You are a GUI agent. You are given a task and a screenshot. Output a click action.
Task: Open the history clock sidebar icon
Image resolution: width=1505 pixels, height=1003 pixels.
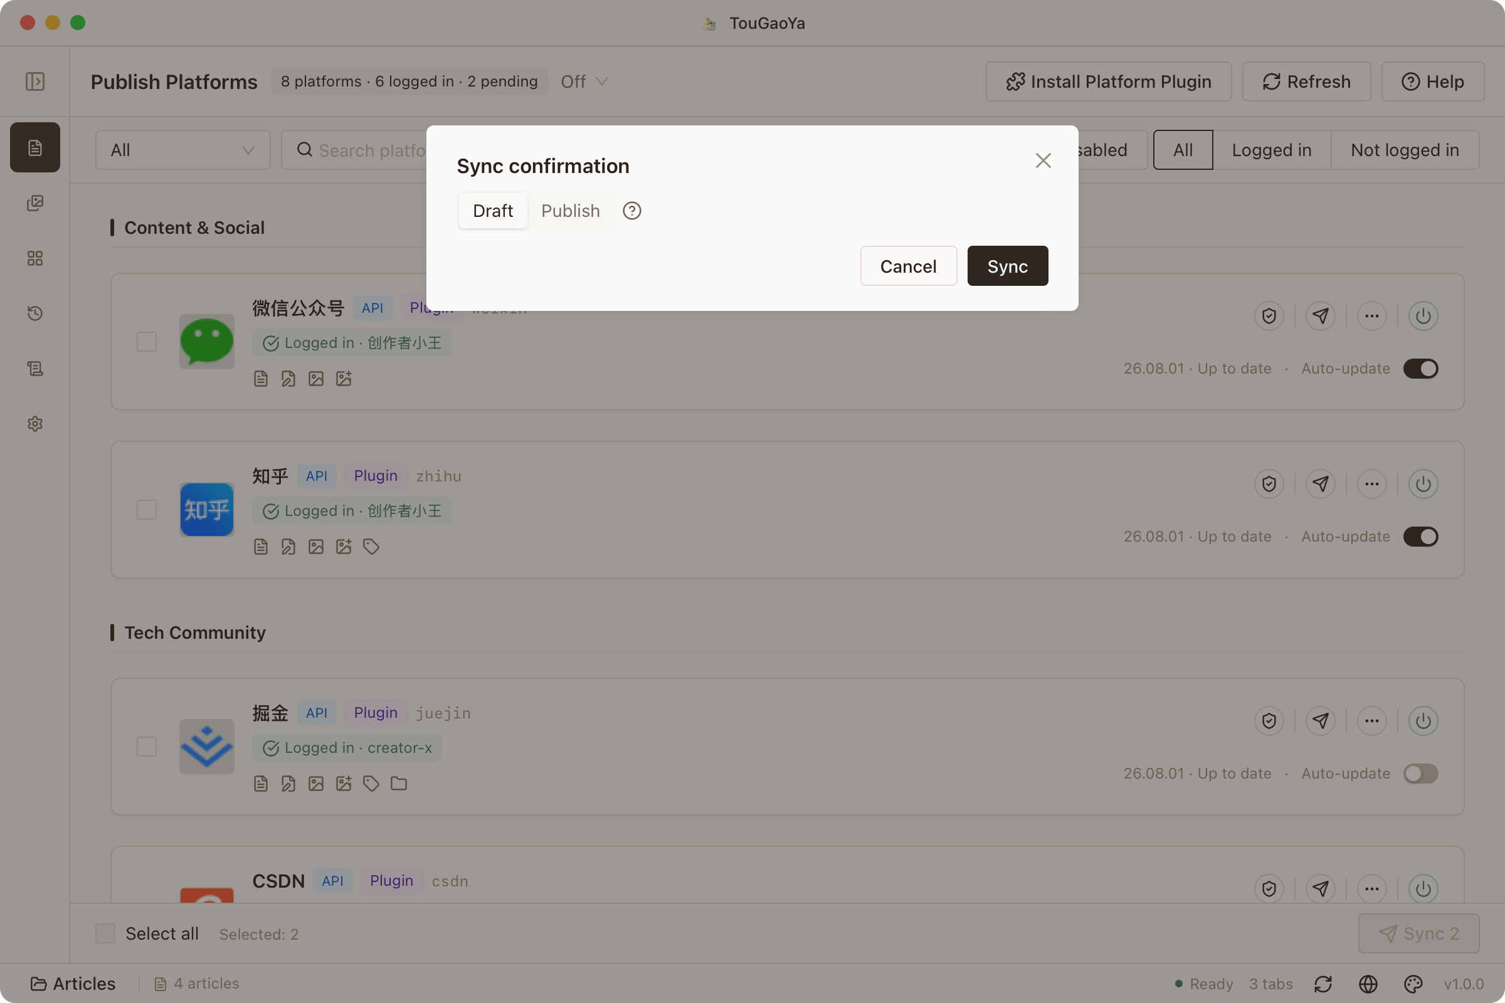[34, 313]
